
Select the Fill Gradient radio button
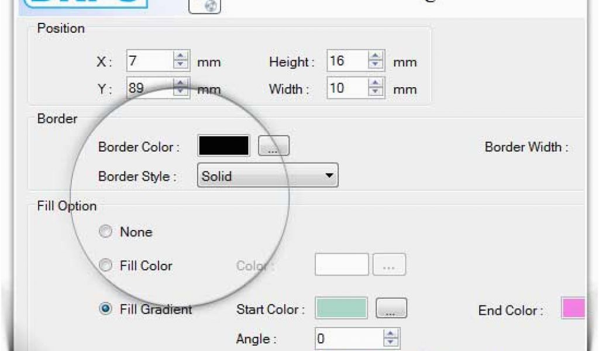[105, 309]
